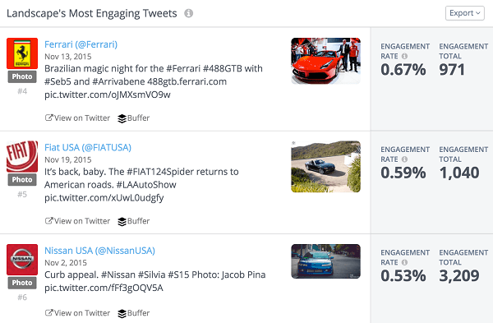Open the Fiat 124 Spider photo thumbnail
The image size is (493, 323).
[x=325, y=167]
